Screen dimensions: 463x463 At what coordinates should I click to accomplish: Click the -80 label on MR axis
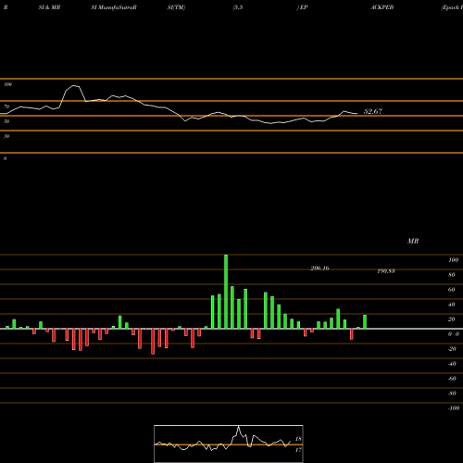point(452,394)
